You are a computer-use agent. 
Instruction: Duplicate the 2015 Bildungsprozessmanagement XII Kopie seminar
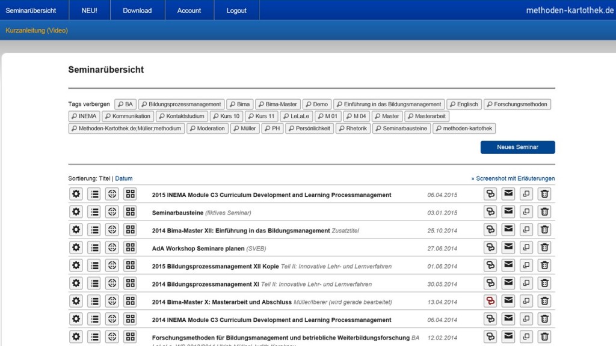[x=526, y=266]
